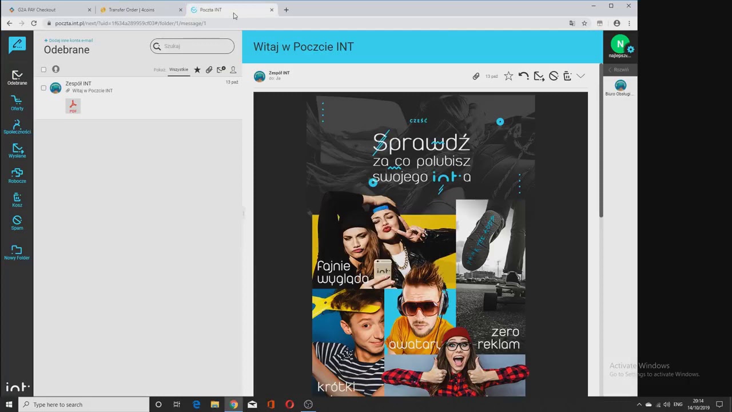This screenshot has width=732, height=412.
Task: Open notification center in system tray
Action: click(x=719, y=405)
